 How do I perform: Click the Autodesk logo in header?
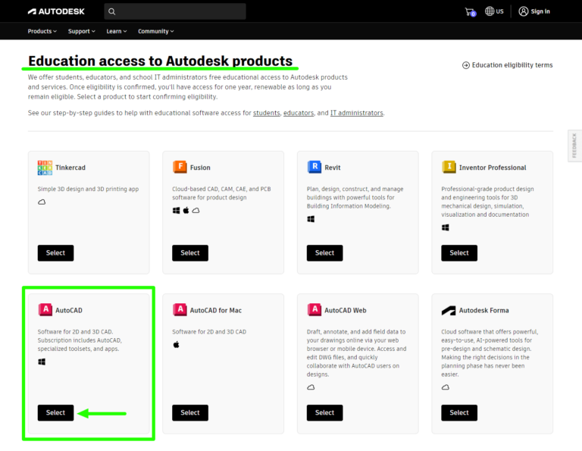[56, 11]
